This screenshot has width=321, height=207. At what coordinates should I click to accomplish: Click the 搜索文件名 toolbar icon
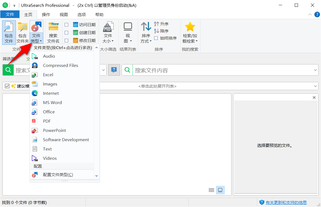tap(53, 31)
